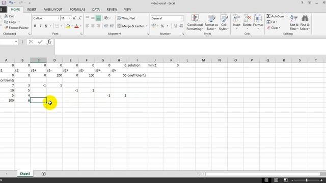The image size is (326, 183).
Task: Click the Cell Styles button
Action: tap(224, 22)
